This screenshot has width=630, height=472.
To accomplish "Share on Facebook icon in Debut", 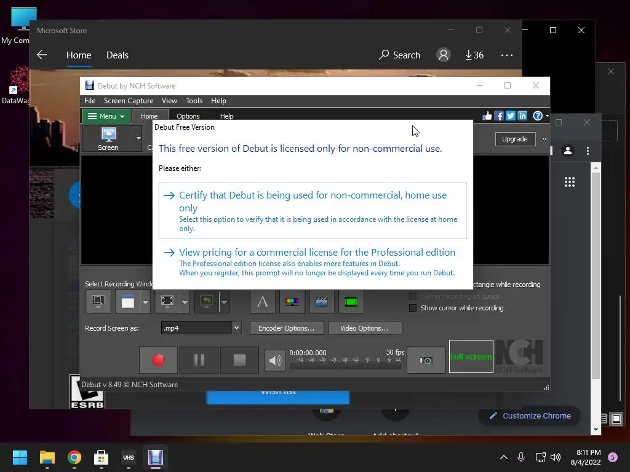I will pyautogui.click(x=498, y=116).
